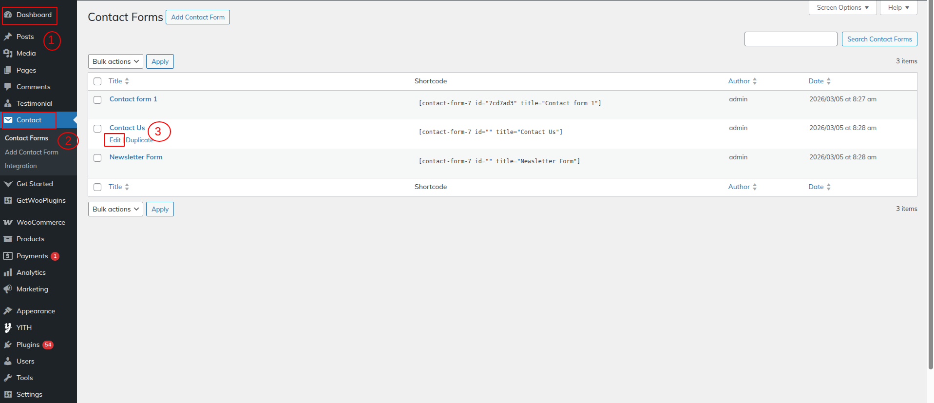Click the Posts pushpin icon in sidebar
934x403 pixels.
click(8, 37)
